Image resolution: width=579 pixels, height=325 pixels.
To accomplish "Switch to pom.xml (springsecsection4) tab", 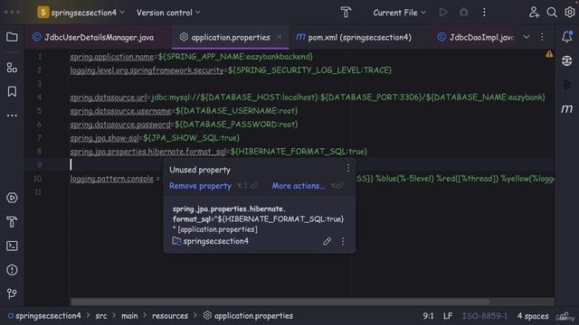I will pos(354,37).
